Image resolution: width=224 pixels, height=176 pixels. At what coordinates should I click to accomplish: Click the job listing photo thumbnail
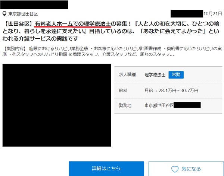point(57,105)
